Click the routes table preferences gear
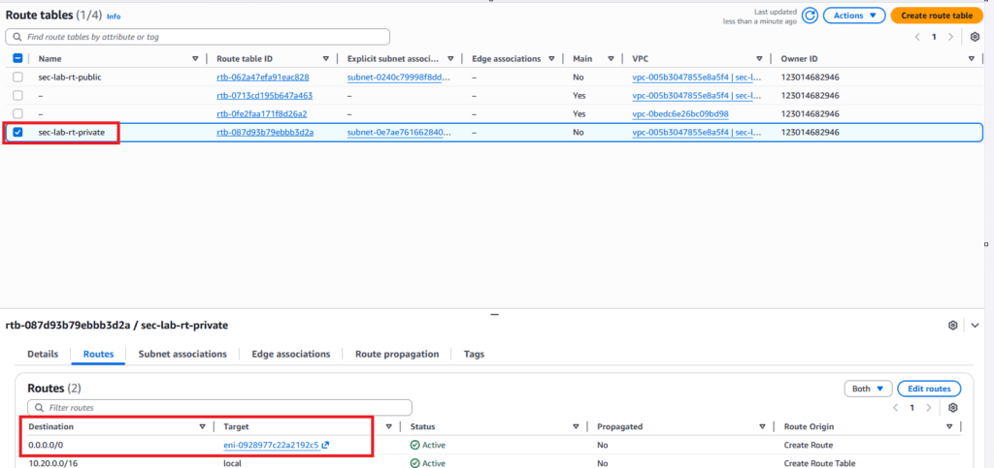The image size is (994, 468). (953, 408)
